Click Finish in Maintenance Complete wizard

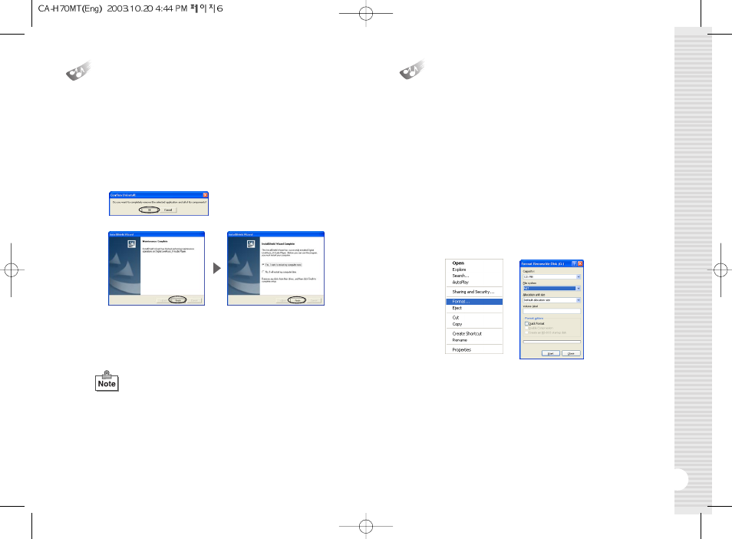tap(178, 300)
